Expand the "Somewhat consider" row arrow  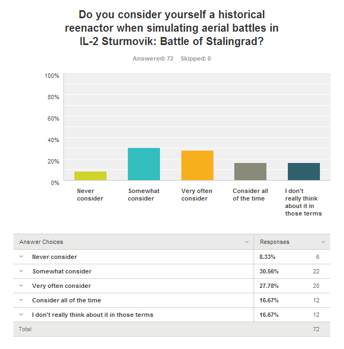[21, 271]
